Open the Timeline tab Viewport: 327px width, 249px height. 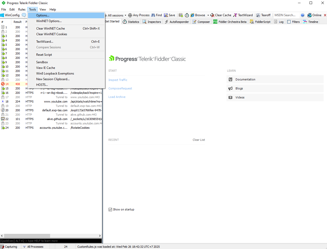(311, 22)
